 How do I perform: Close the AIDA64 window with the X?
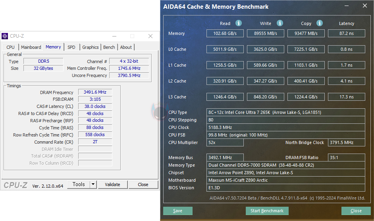[x=365, y=6]
